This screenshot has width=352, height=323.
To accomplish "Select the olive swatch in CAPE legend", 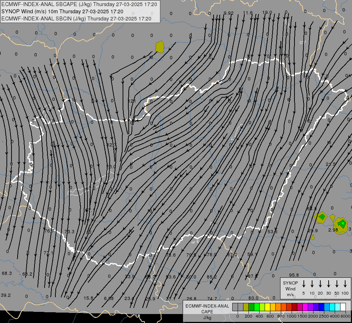I will tap(246, 307).
